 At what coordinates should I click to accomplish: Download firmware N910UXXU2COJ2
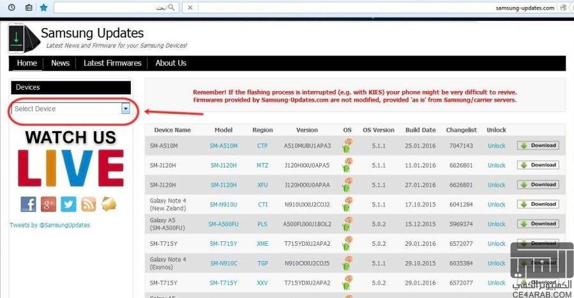click(538, 204)
